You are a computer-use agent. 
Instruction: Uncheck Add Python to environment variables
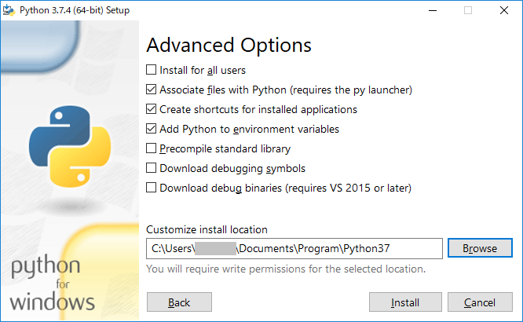[x=152, y=129]
